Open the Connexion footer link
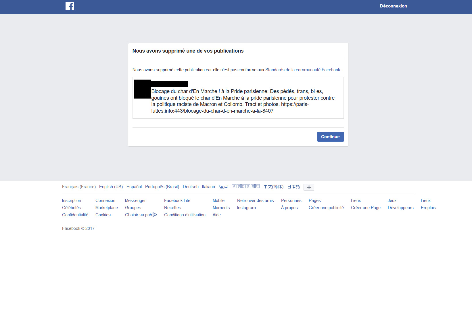 coord(105,201)
